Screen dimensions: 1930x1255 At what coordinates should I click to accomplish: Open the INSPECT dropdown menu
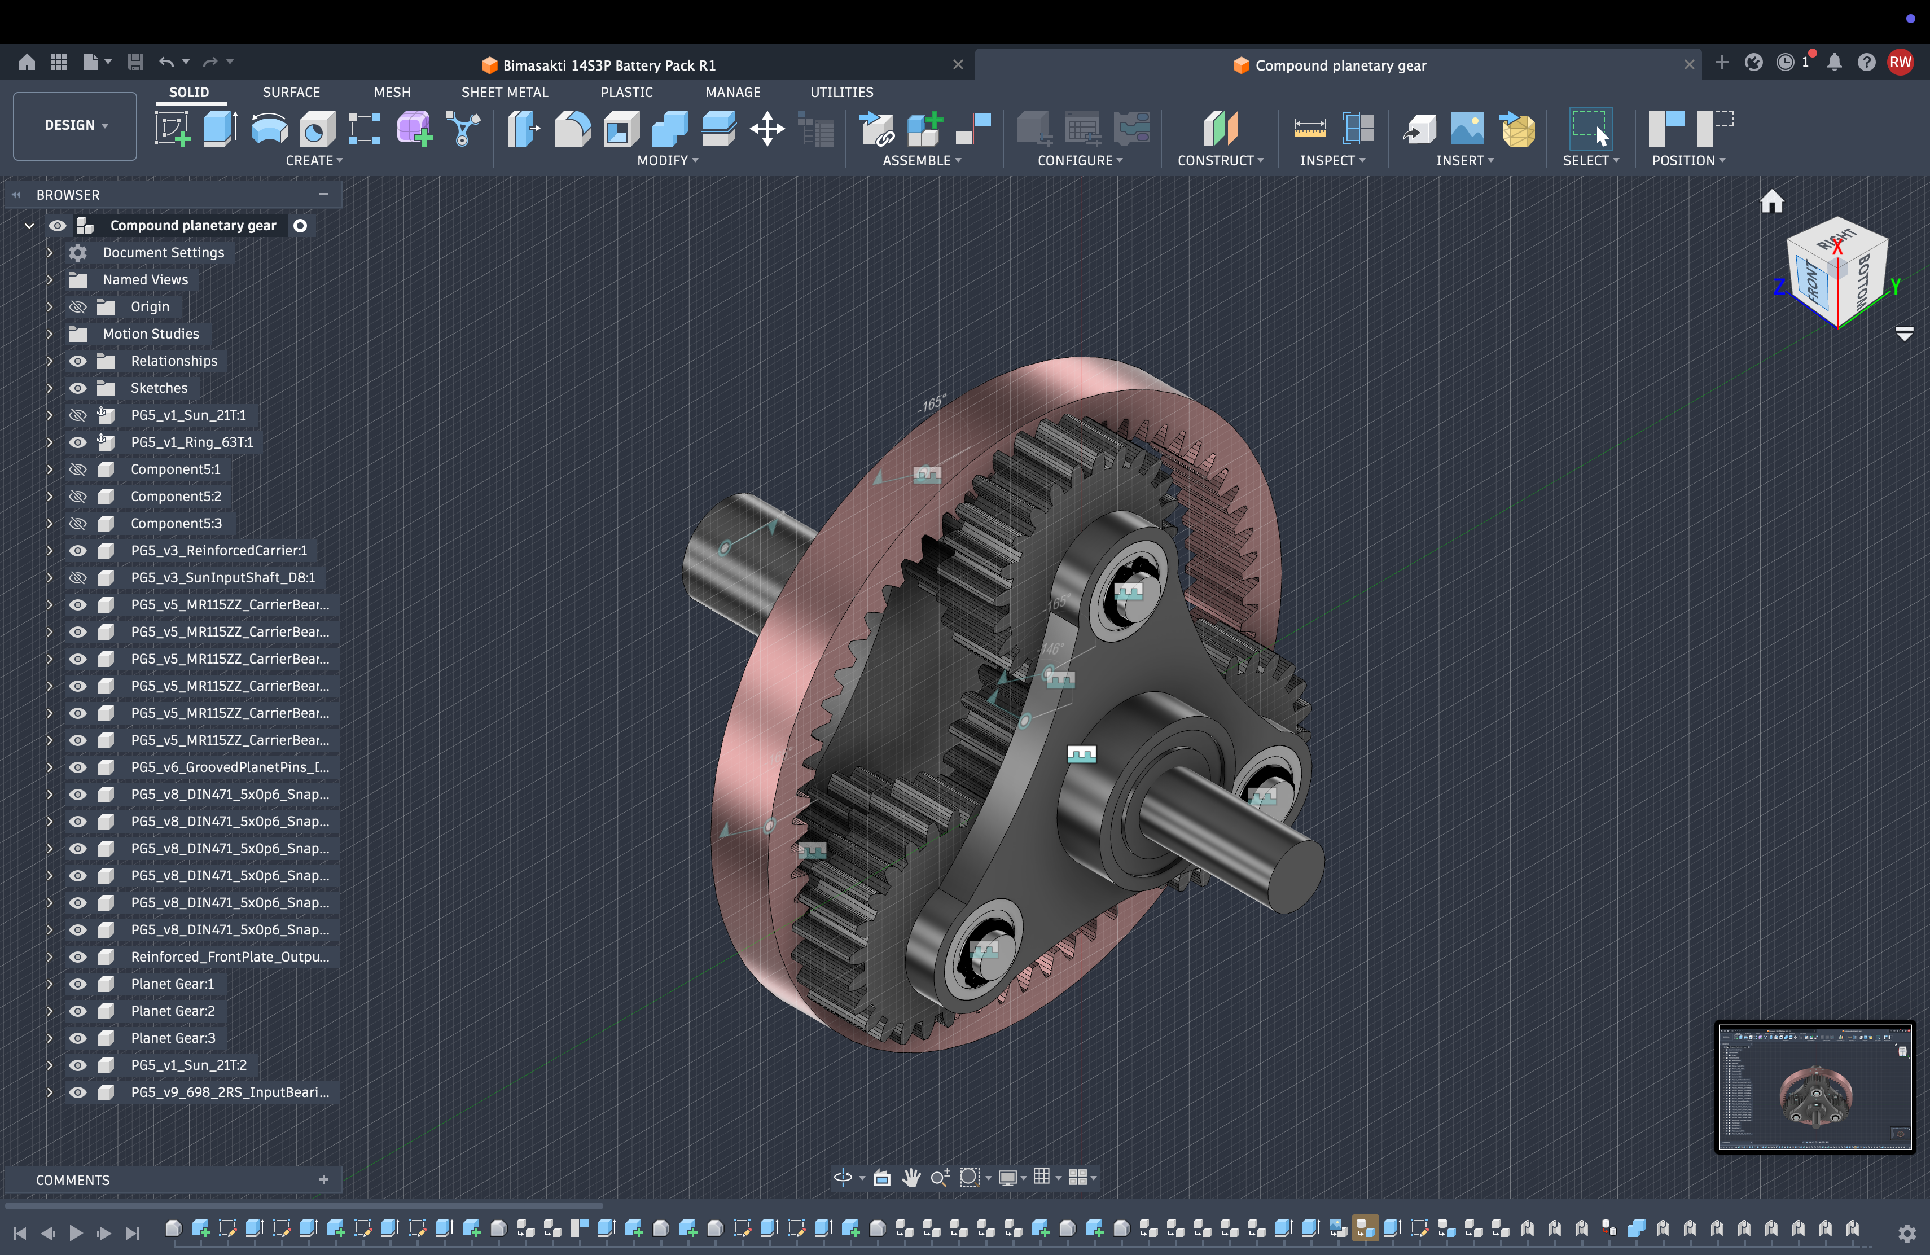tap(1332, 160)
